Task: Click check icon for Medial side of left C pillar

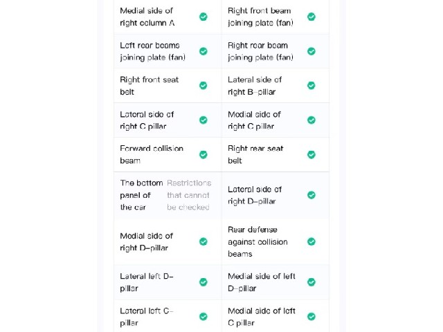Action: tap(311, 317)
